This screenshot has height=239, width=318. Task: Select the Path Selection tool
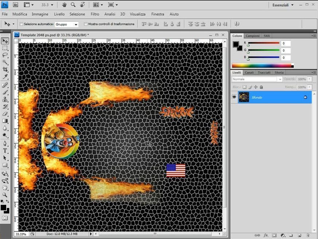(x=5, y=158)
